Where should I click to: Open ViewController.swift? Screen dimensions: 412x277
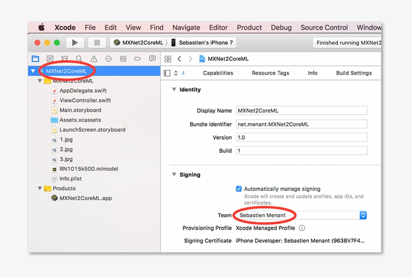coord(85,101)
